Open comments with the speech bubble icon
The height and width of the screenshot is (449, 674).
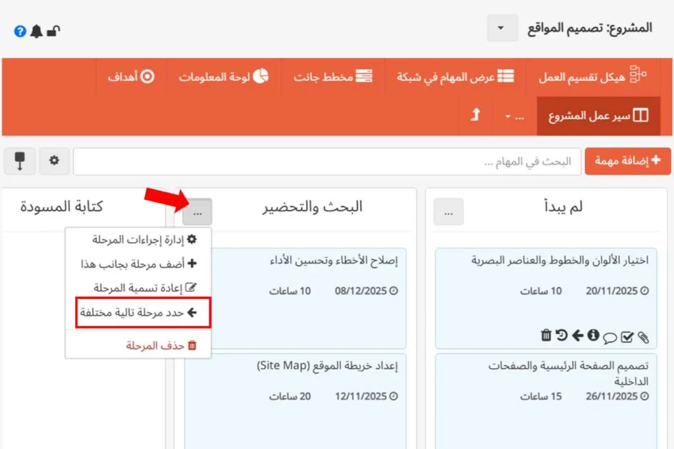pos(611,337)
